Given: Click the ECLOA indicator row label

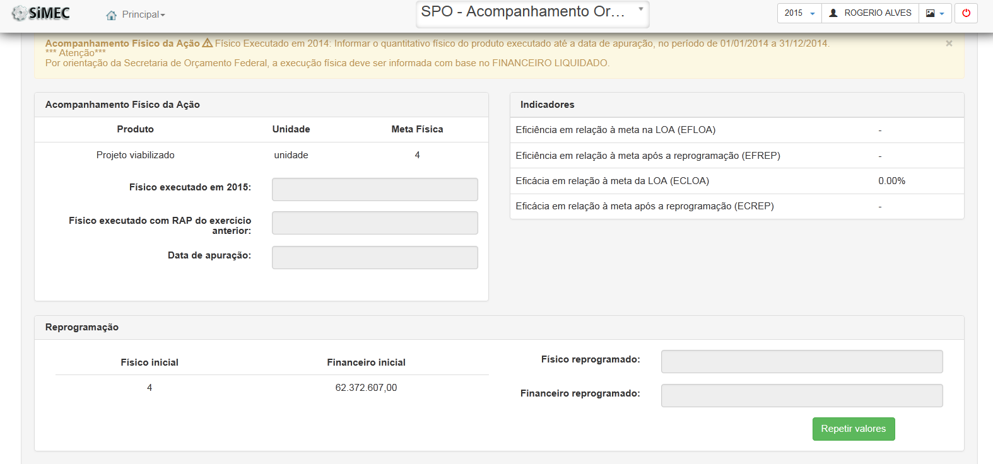Looking at the screenshot, I should (612, 181).
